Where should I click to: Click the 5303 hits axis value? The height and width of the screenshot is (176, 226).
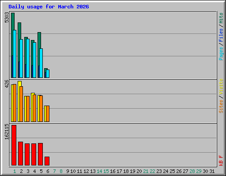tap(7, 18)
